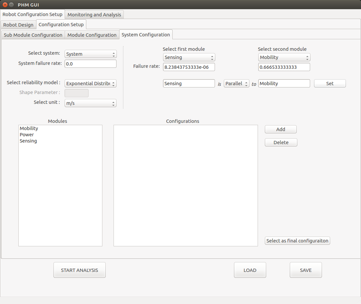
Task: Open the second module Mobility dropdown
Action: pos(284,57)
